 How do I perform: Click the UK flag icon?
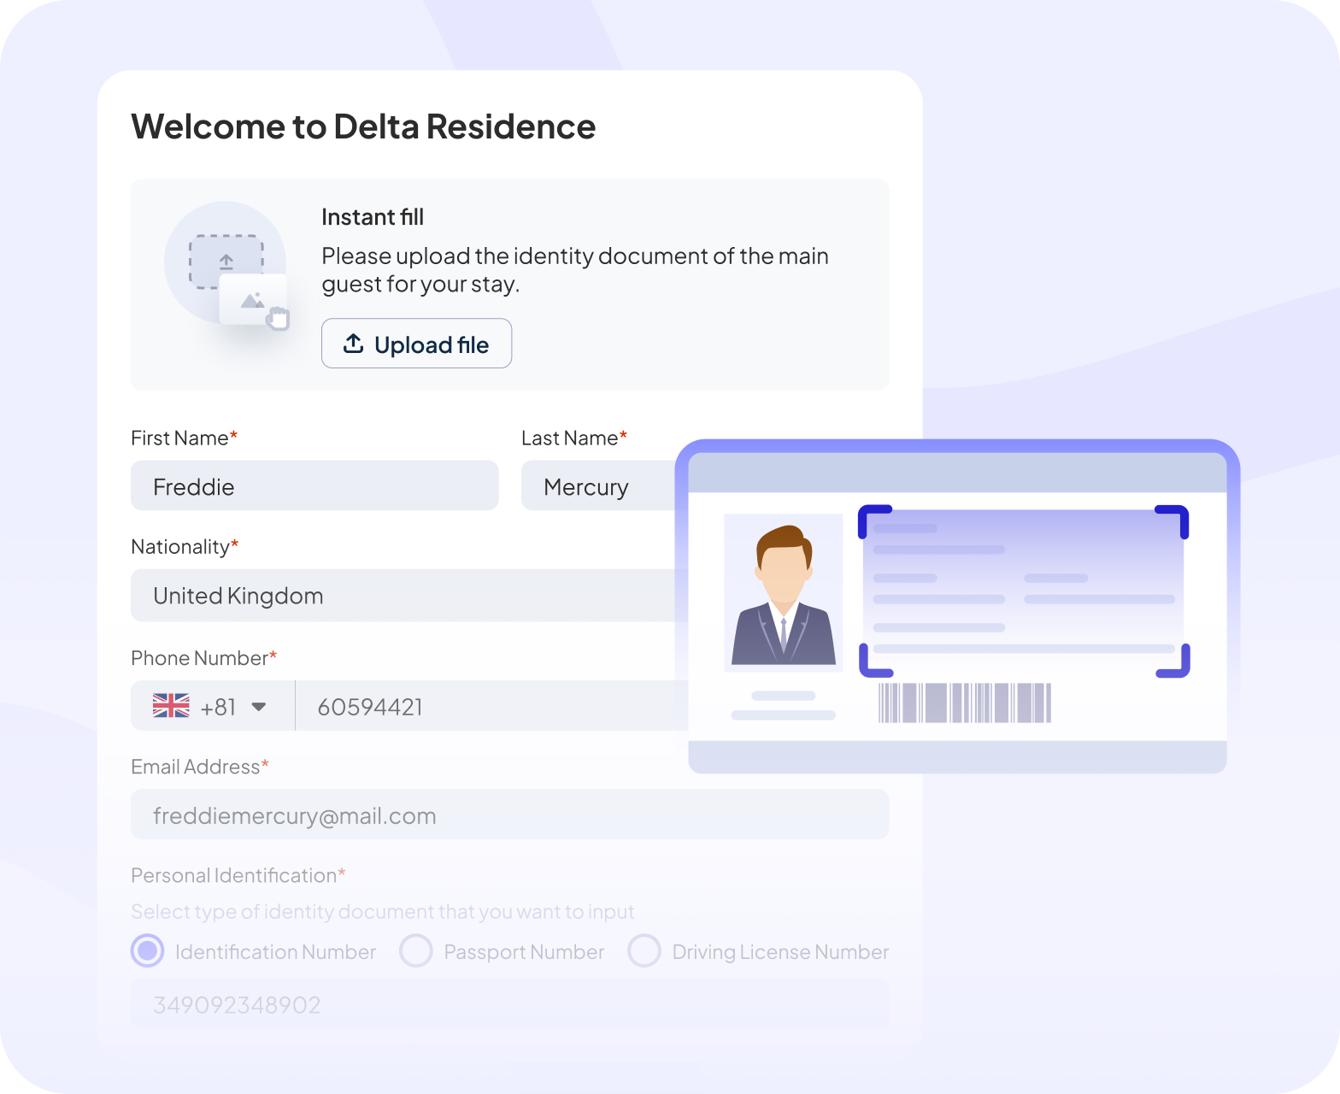171,706
